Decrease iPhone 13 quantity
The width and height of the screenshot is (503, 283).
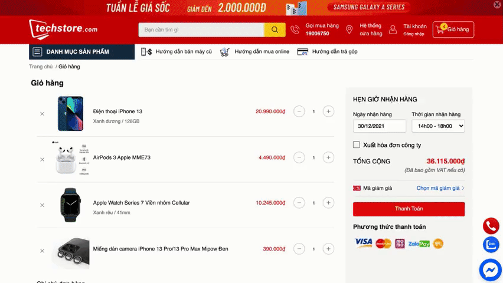coord(299,111)
